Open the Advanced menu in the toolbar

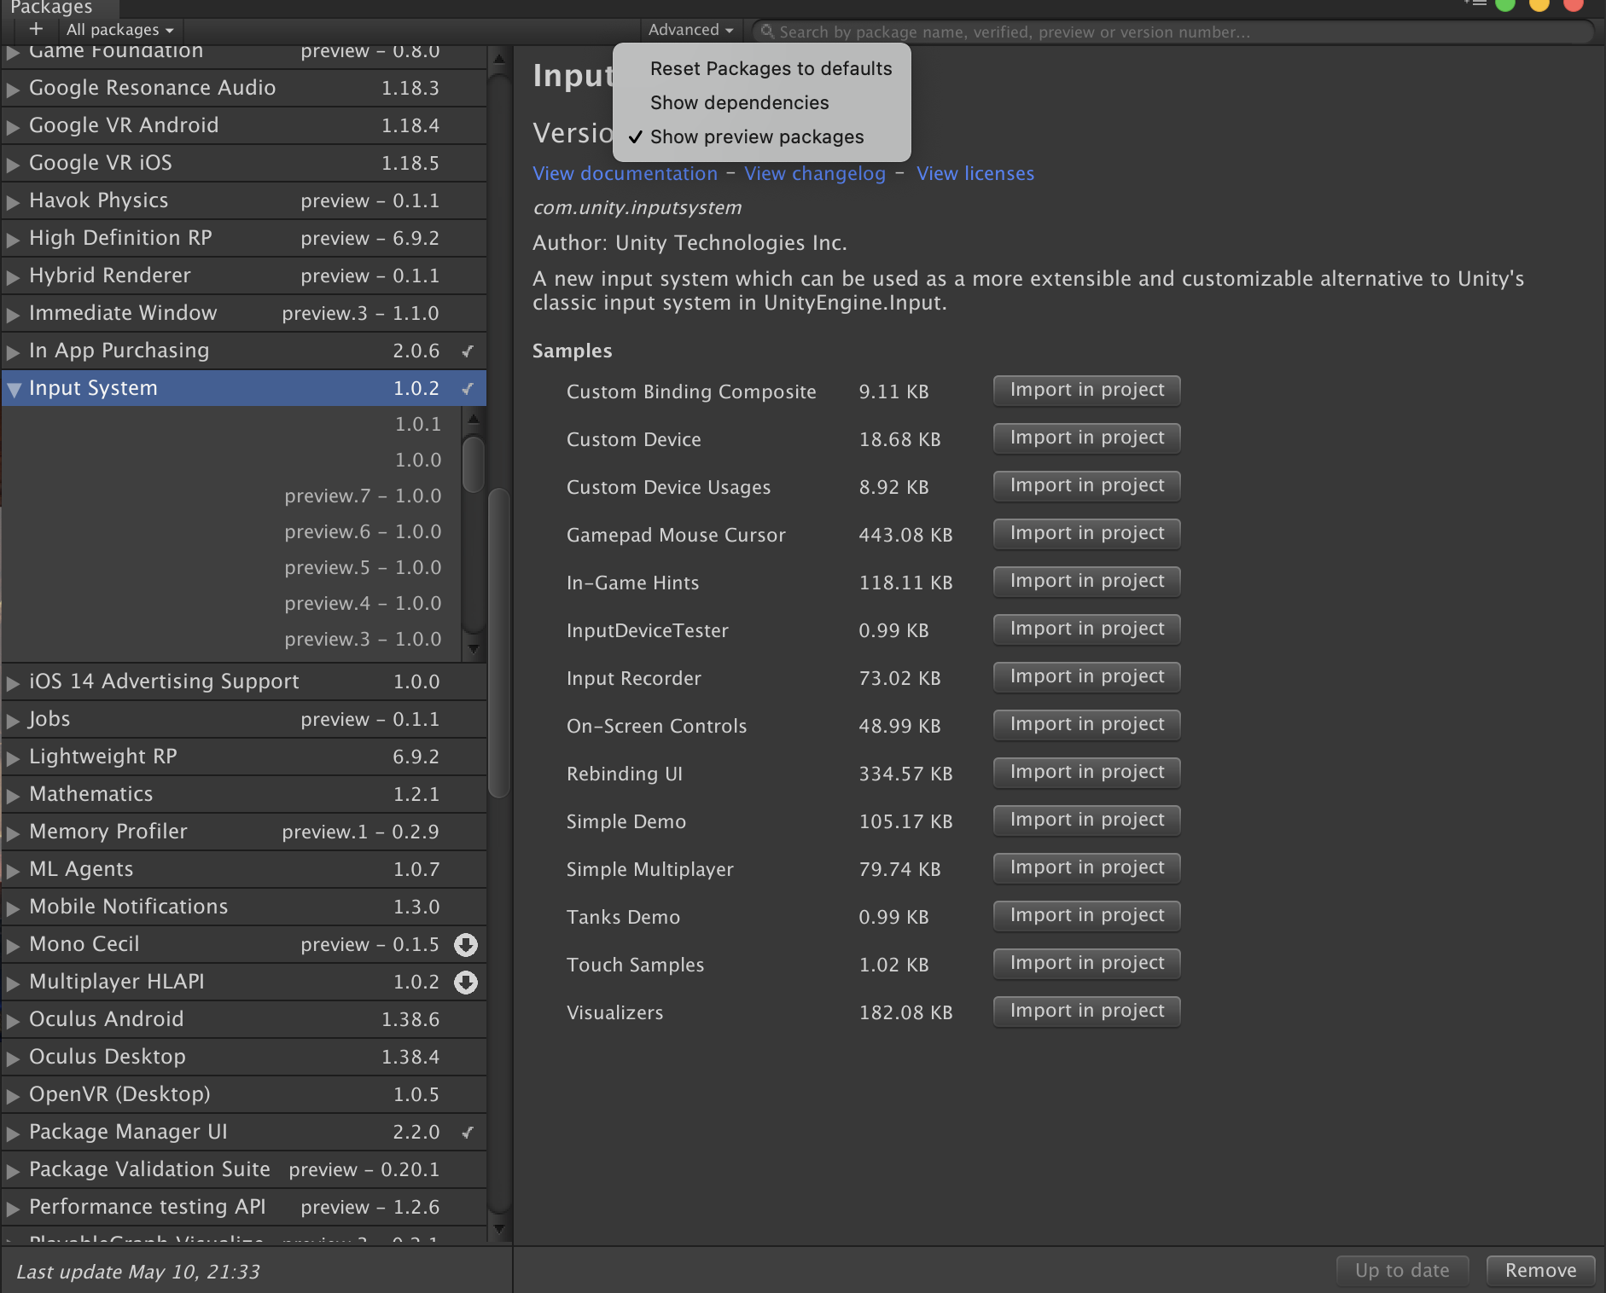(x=690, y=30)
